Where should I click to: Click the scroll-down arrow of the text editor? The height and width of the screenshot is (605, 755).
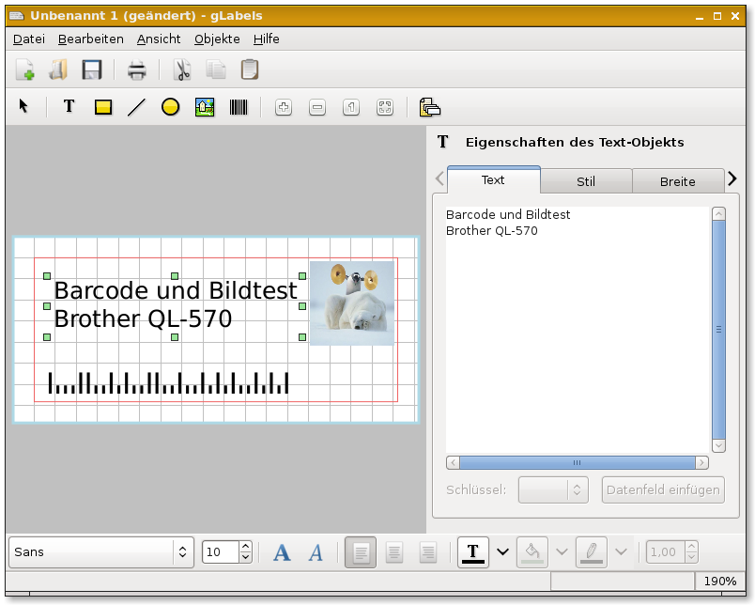(x=718, y=445)
